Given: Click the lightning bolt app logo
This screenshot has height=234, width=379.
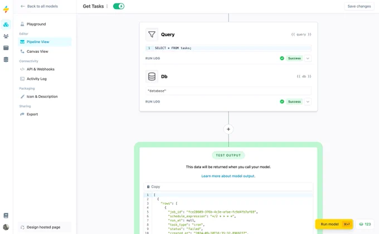Looking at the screenshot, I should 6,9.
